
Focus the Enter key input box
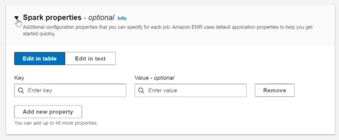click(74, 90)
